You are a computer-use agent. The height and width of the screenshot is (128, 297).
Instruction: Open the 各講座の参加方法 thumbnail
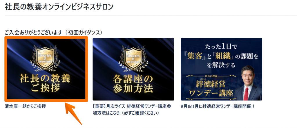tap(133, 69)
